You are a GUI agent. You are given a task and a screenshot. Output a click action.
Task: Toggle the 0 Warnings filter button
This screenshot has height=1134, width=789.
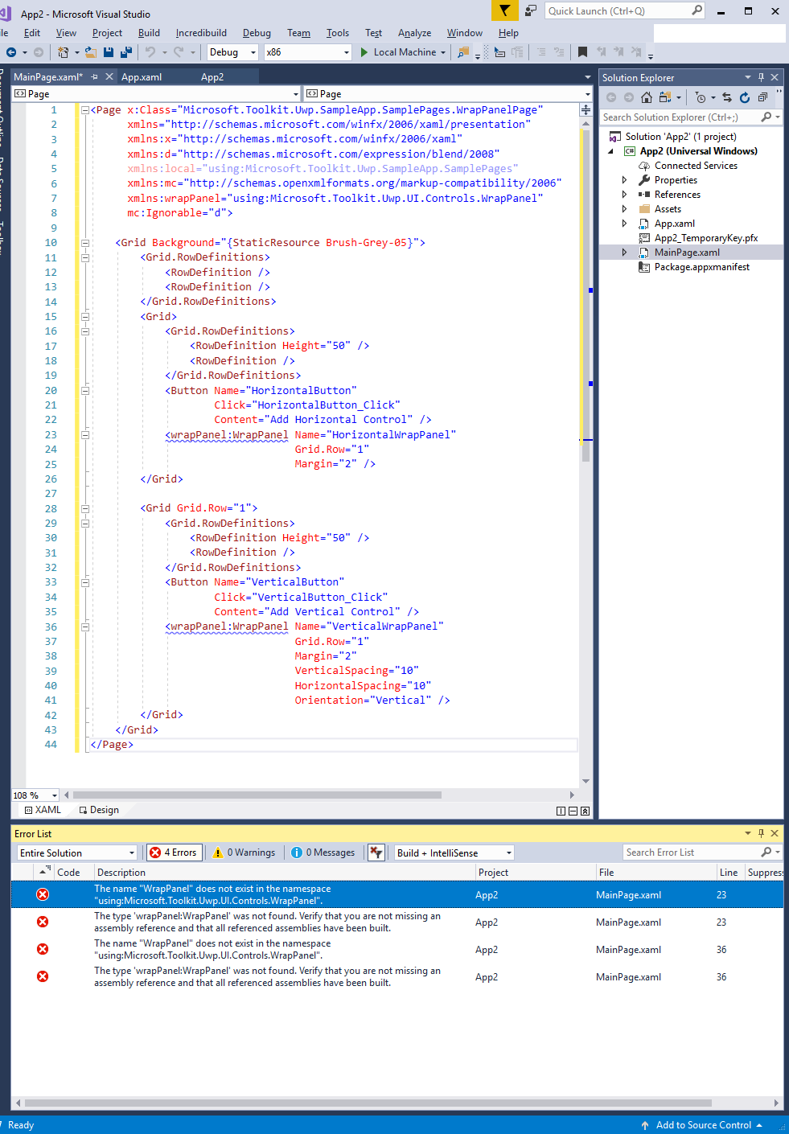tap(245, 853)
